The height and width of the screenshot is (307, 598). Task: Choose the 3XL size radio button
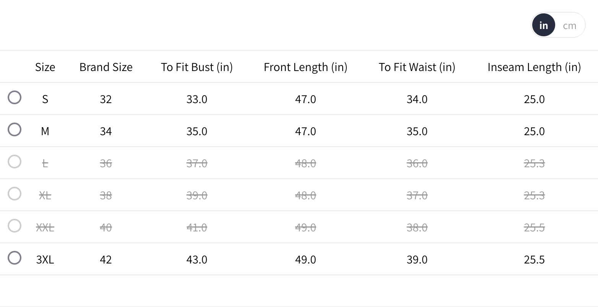(x=15, y=258)
